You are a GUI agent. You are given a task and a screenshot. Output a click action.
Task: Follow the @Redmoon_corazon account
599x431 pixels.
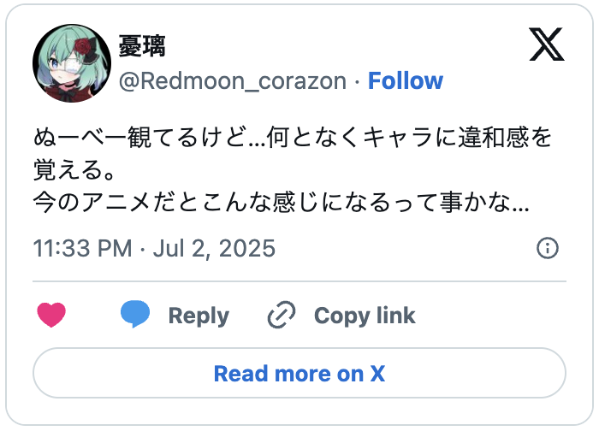pyautogui.click(x=405, y=81)
